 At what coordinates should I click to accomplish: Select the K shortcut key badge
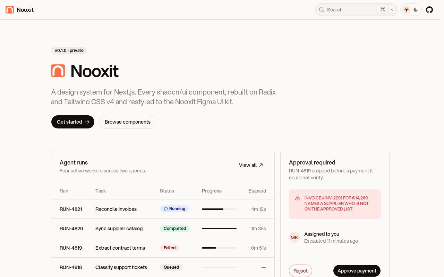[392, 10]
